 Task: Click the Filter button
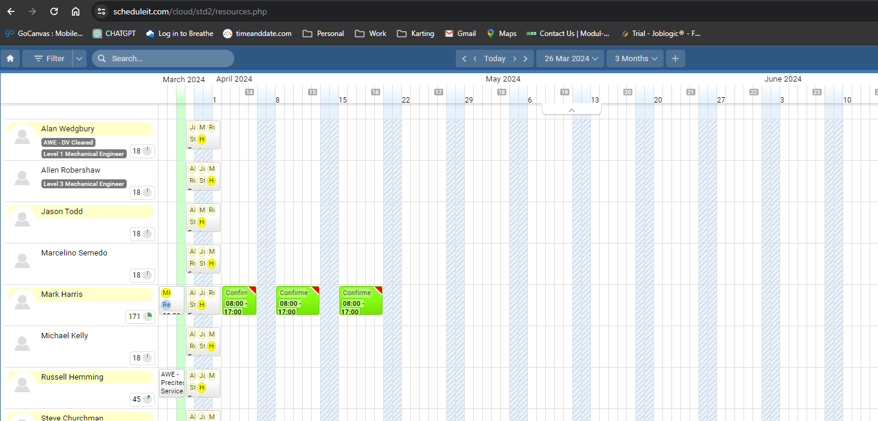tap(49, 59)
